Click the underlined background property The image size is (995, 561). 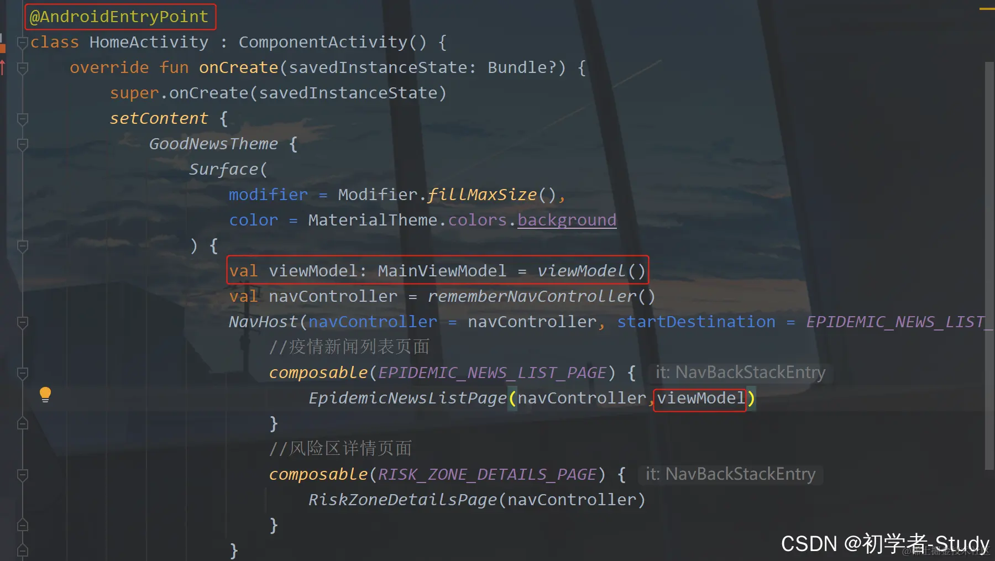567,220
